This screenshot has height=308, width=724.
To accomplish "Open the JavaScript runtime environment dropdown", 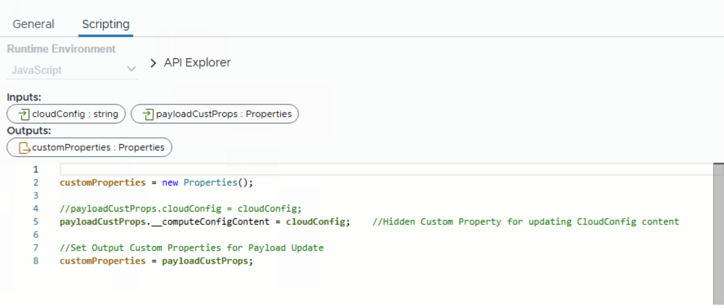I will tap(73, 70).
